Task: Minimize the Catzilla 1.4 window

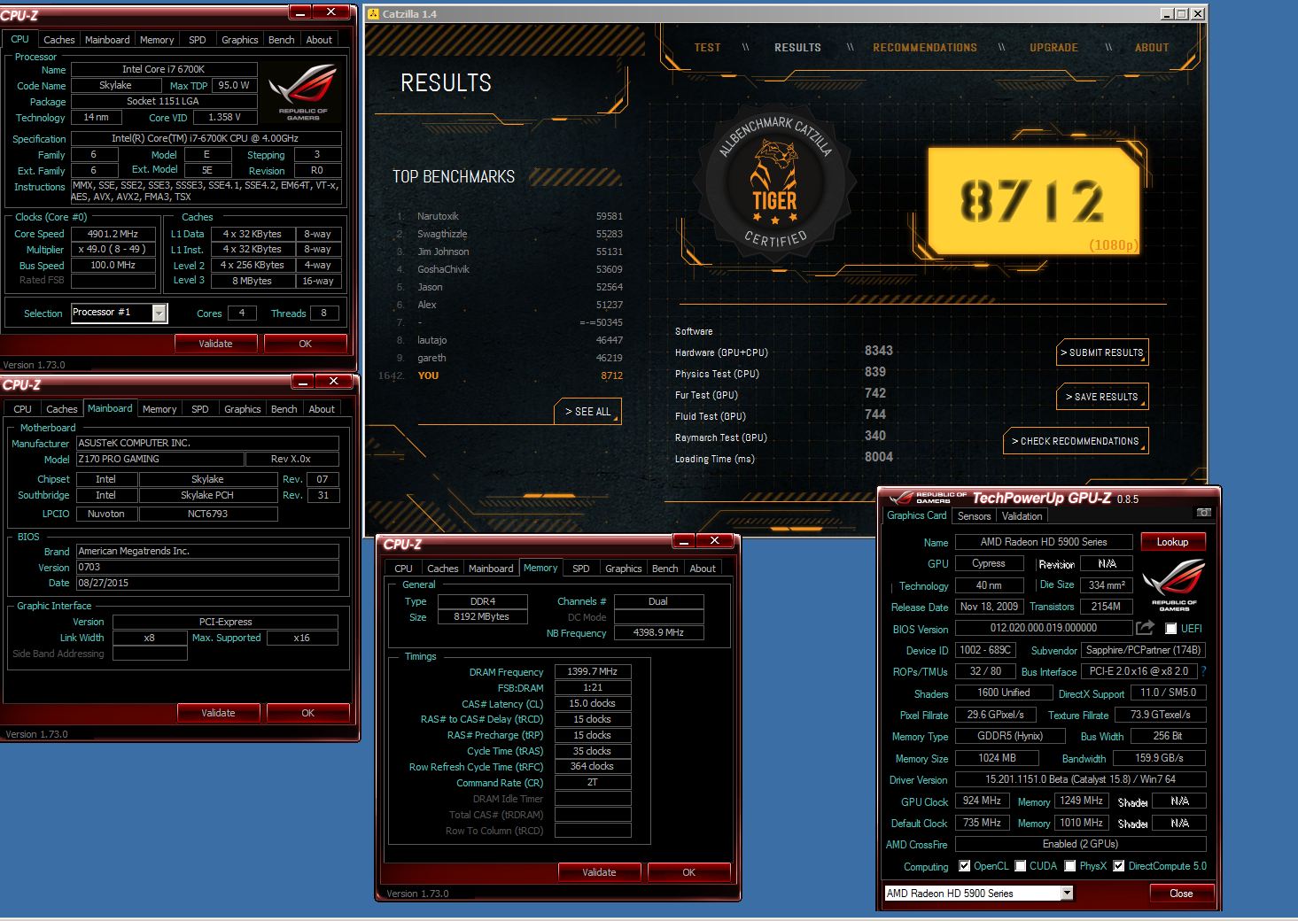Action: coord(1168,13)
